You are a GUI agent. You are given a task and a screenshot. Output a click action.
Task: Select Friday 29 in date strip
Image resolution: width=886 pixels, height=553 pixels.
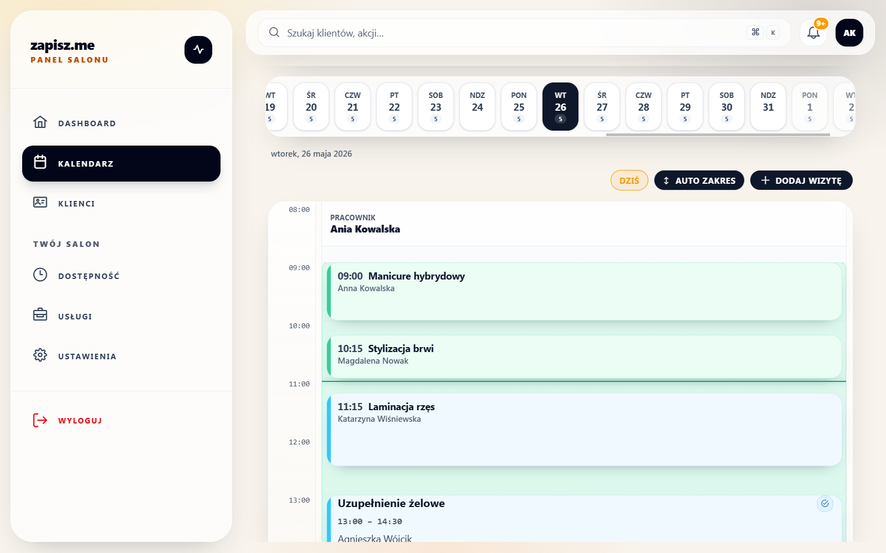click(x=685, y=107)
